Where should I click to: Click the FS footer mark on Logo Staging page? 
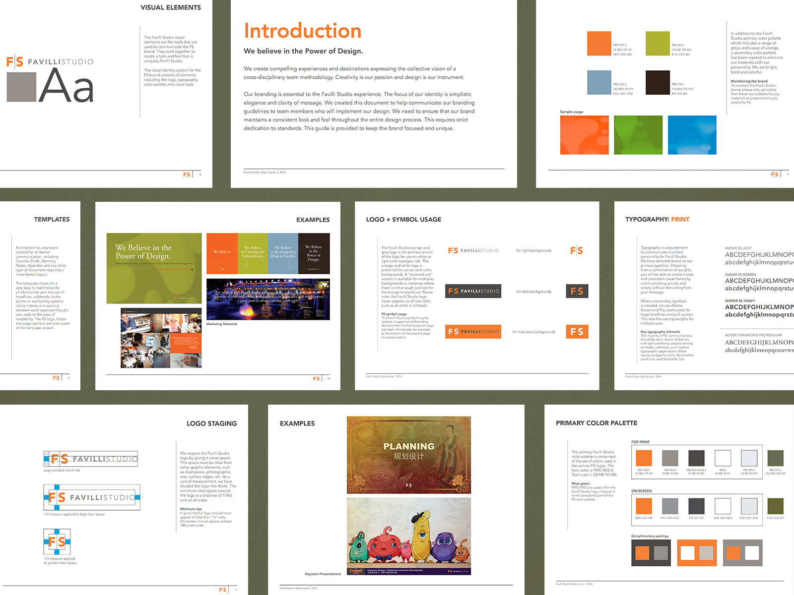tap(223, 590)
